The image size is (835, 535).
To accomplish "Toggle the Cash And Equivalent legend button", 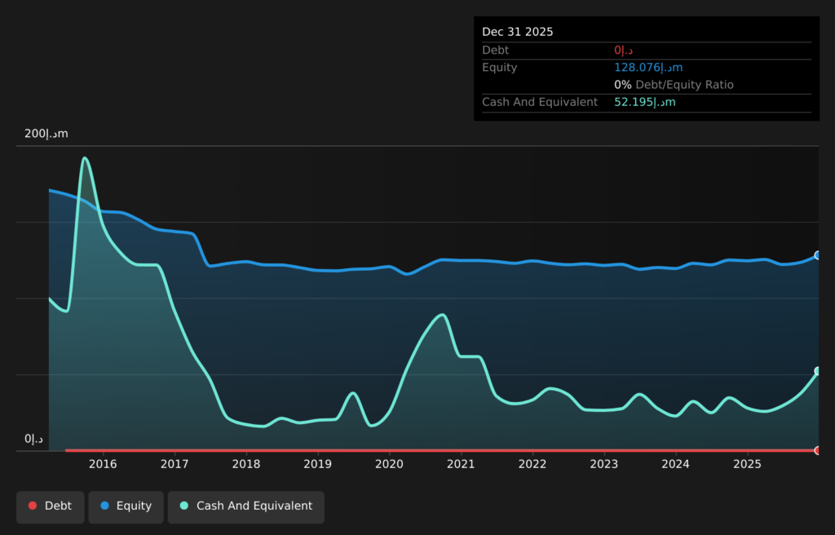I will point(245,506).
